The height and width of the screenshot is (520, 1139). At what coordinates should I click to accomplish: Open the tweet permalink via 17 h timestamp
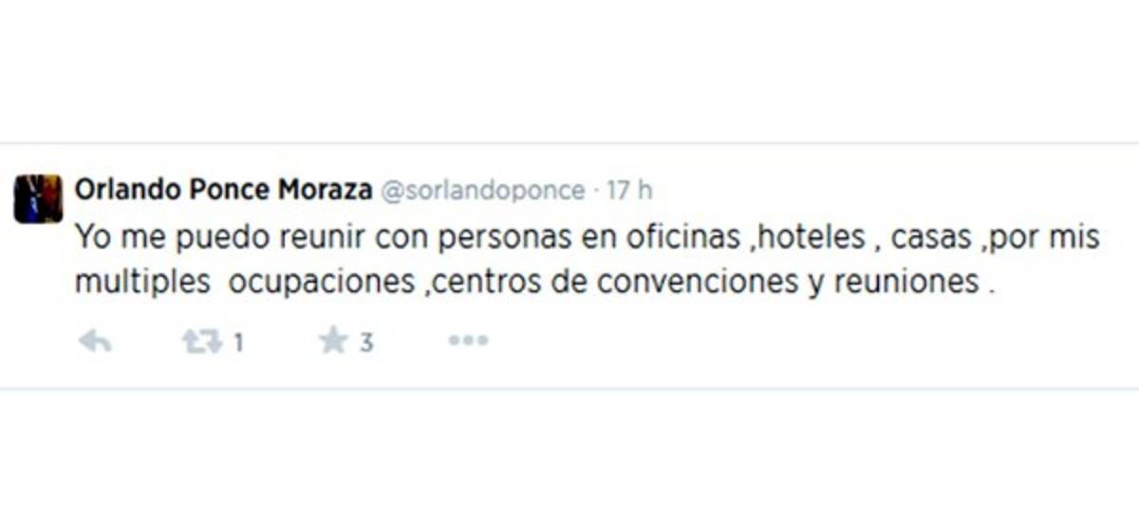(x=629, y=190)
